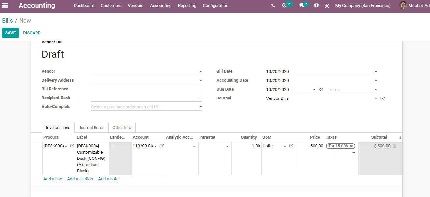
Task: Delete the invoice line with the trash icon
Action: pyautogui.click(x=394, y=146)
